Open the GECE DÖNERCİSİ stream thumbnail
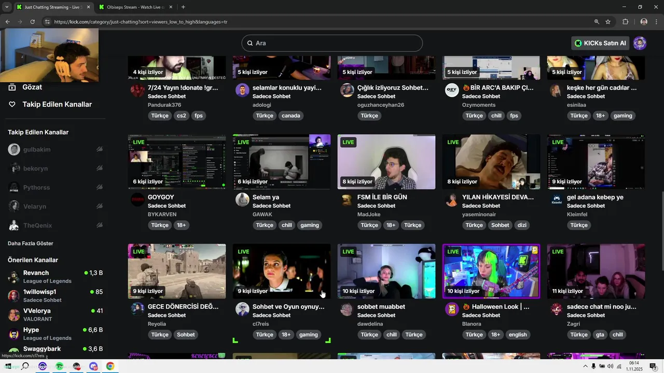 pyautogui.click(x=177, y=271)
